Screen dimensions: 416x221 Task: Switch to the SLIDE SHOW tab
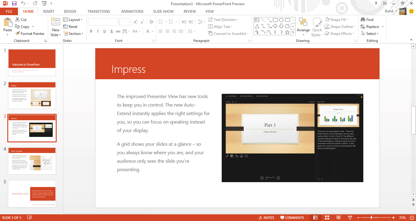point(163,12)
